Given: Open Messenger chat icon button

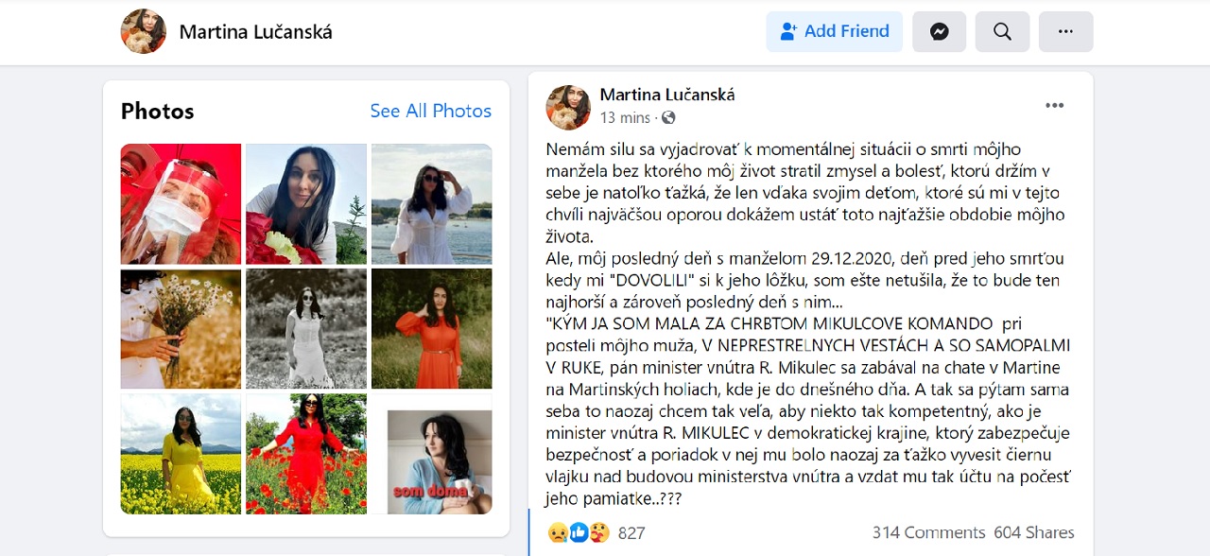Looking at the screenshot, I should 939,31.
